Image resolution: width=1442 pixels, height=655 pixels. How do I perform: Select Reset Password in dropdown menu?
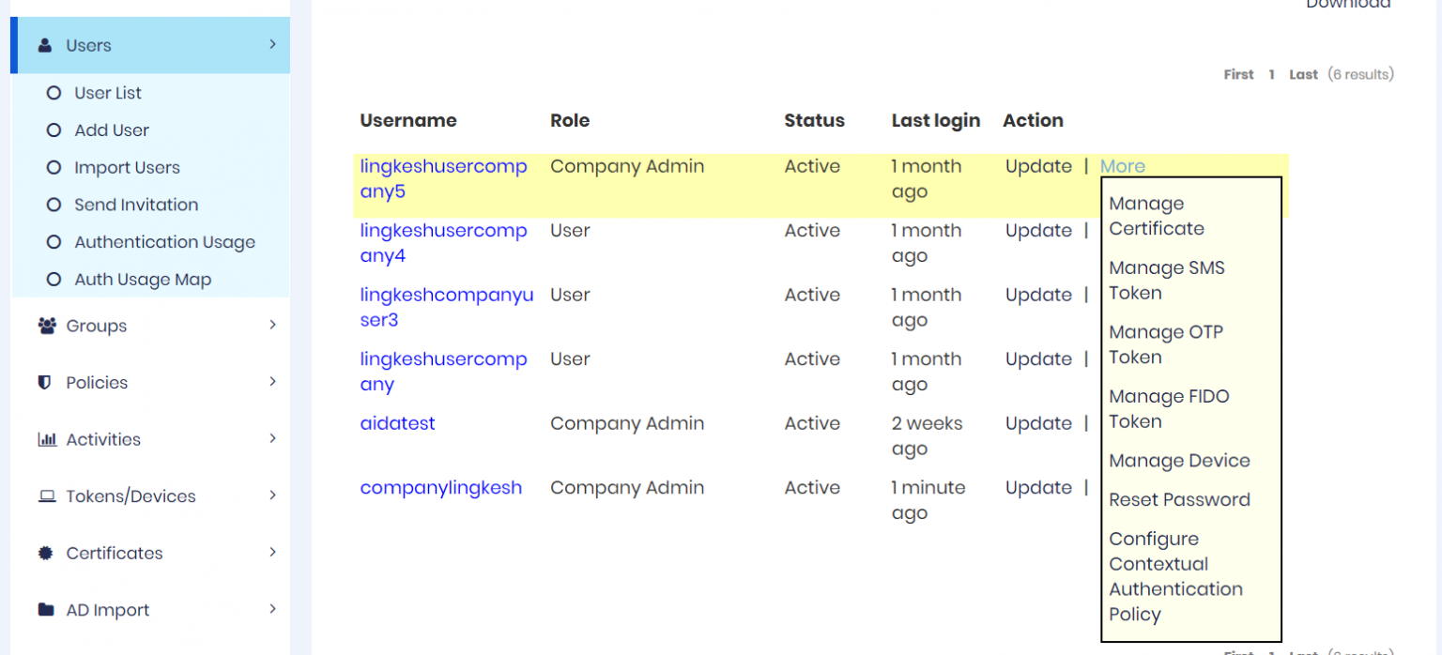coord(1179,500)
